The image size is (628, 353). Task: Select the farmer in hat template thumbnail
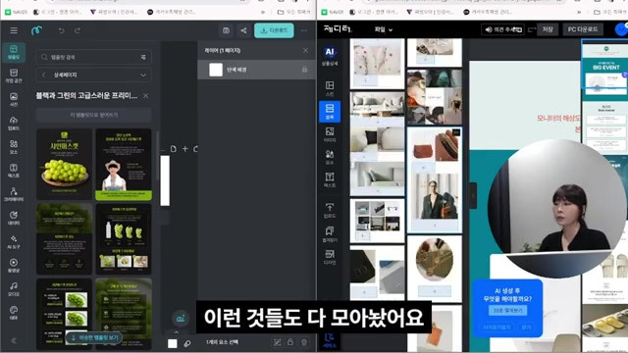[x=124, y=164]
